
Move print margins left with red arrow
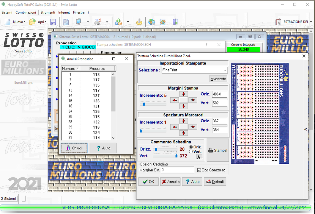[174, 100]
